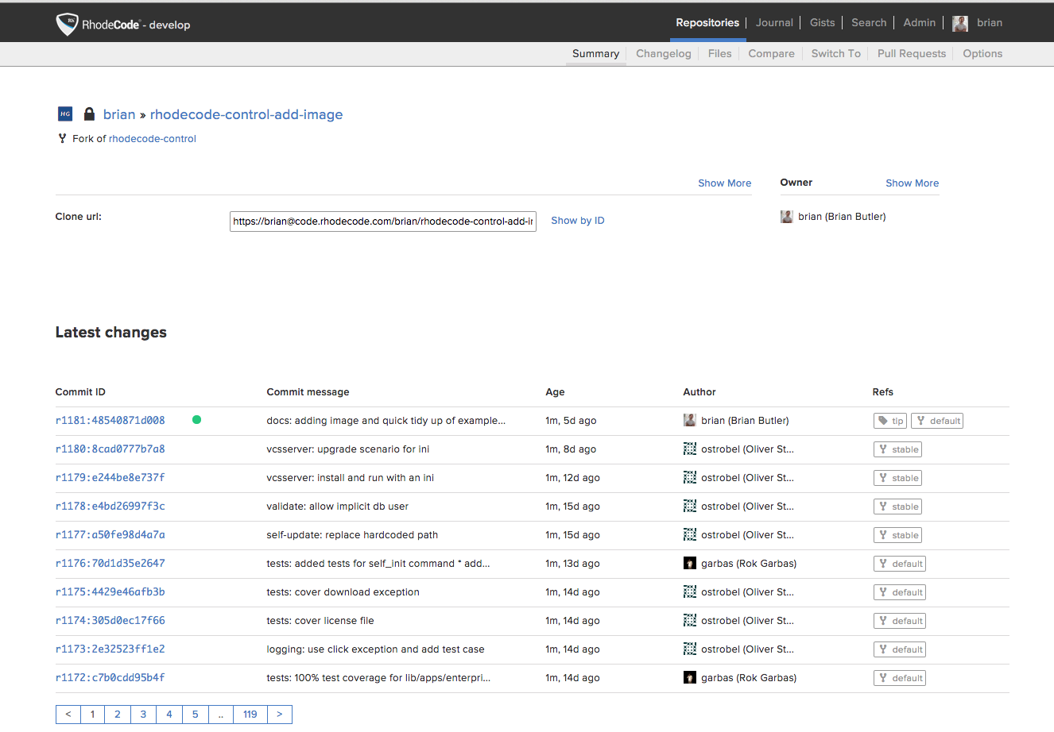Expand repository details with left 'Show More'
Image resolution: width=1054 pixels, height=732 pixels.
coord(724,183)
